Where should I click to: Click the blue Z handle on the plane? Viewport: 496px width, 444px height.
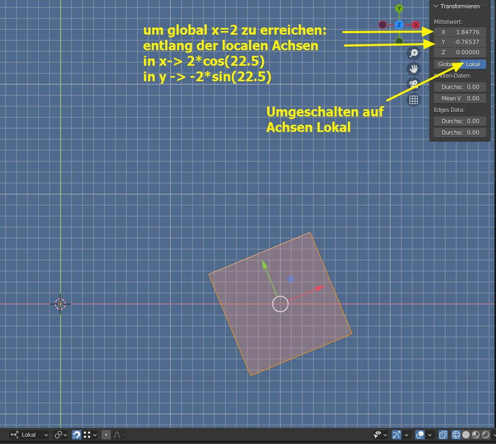coord(290,279)
